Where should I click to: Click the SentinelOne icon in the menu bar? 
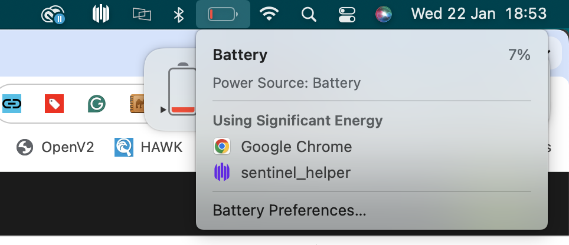pos(101,14)
